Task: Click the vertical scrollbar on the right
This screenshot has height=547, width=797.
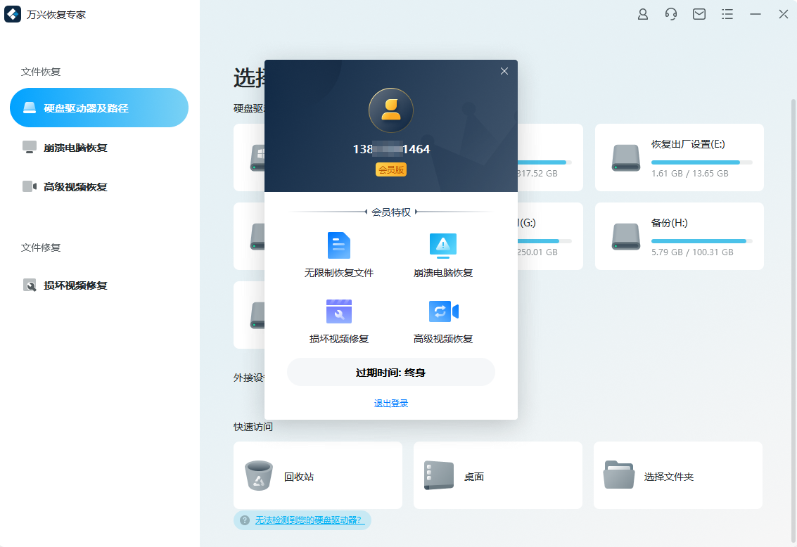Action: (x=793, y=320)
